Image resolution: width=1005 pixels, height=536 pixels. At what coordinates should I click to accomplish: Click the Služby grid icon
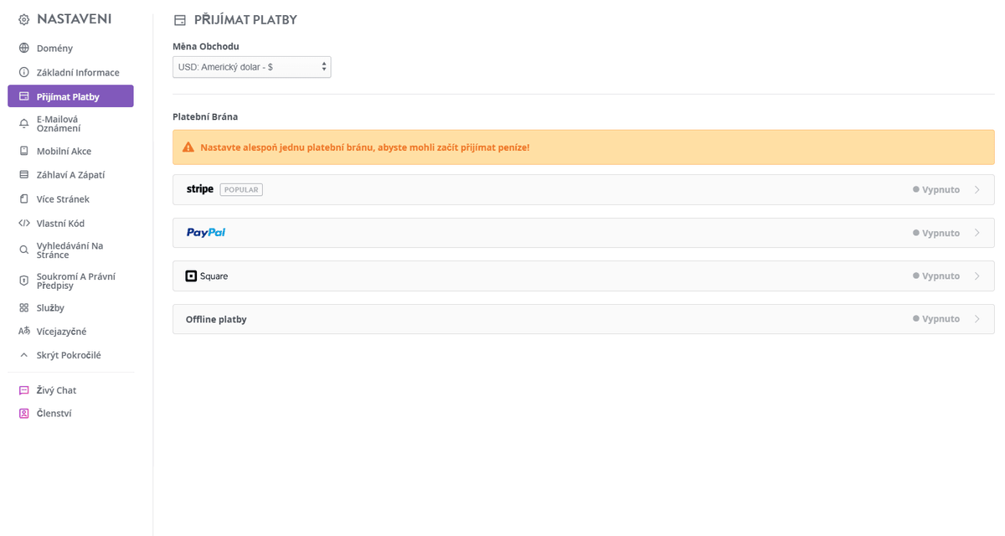pyautogui.click(x=24, y=308)
